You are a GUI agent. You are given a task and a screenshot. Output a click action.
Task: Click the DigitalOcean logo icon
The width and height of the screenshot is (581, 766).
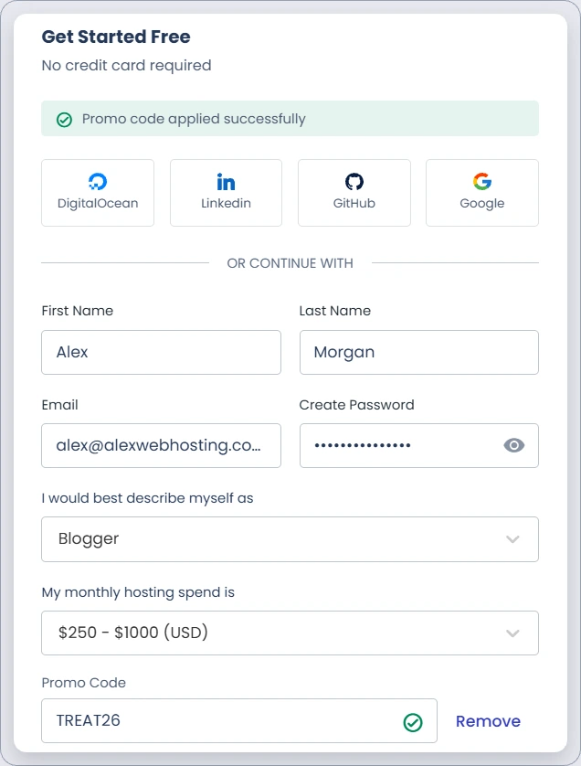click(x=98, y=182)
